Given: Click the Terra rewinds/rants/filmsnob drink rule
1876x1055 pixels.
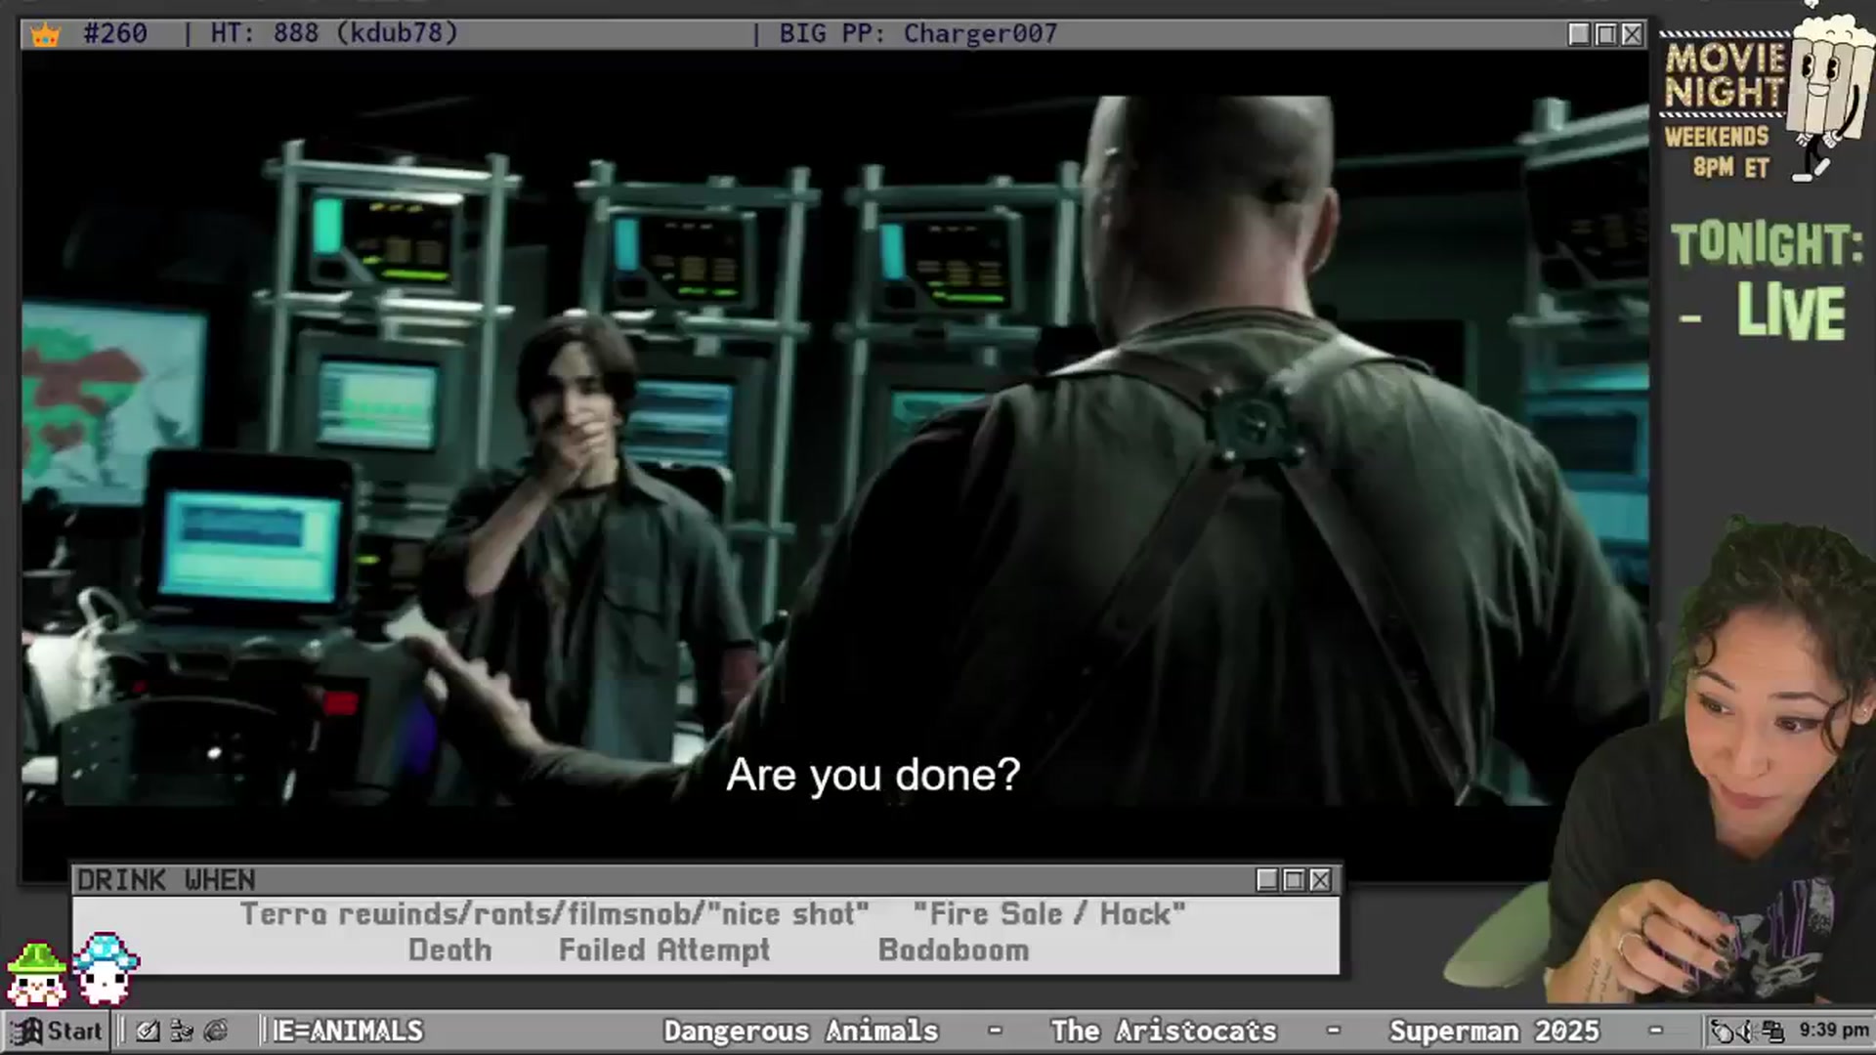Looking at the screenshot, I should coord(554,914).
